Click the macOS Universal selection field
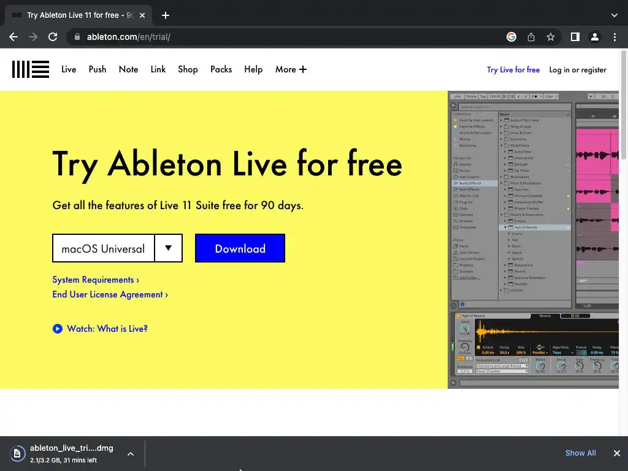Image resolution: width=628 pixels, height=471 pixels. (x=103, y=248)
